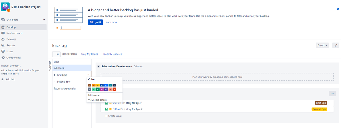The height and width of the screenshot is (128, 341).
Task: Pick the teal epic color swatch
Action: [x=110, y=85]
